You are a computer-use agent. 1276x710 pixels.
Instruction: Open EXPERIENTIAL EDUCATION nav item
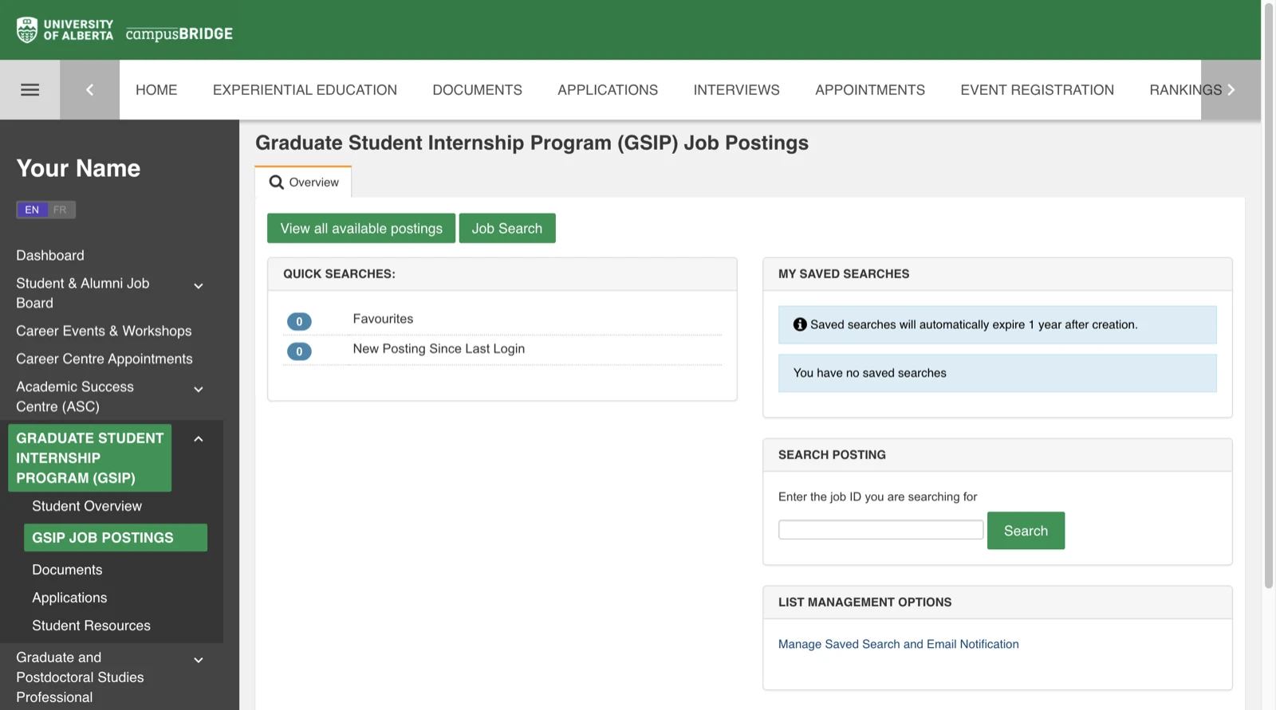coord(305,90)
